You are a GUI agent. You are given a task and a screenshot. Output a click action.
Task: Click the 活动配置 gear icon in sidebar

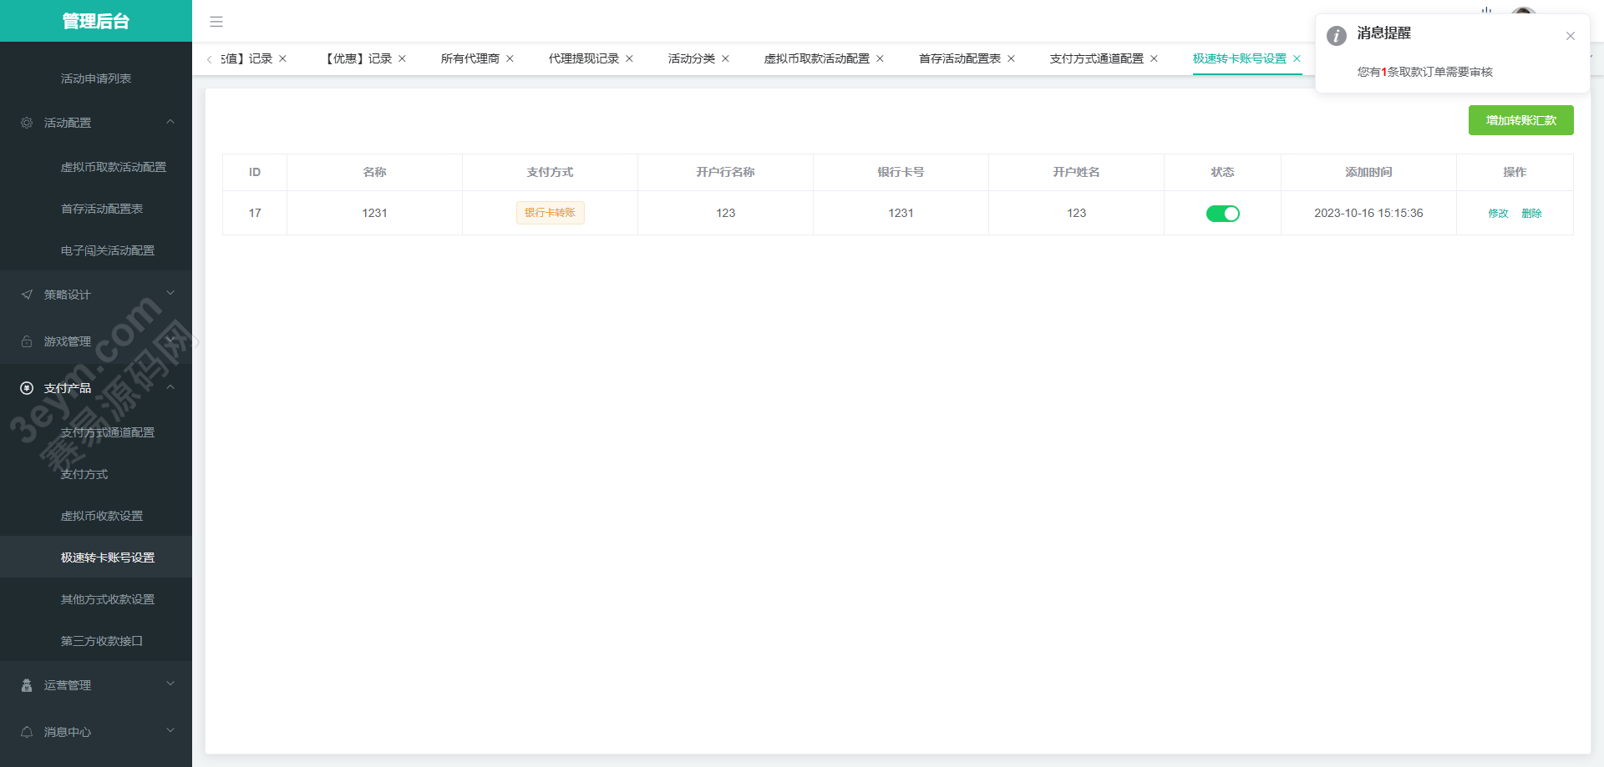coord(27,123)
